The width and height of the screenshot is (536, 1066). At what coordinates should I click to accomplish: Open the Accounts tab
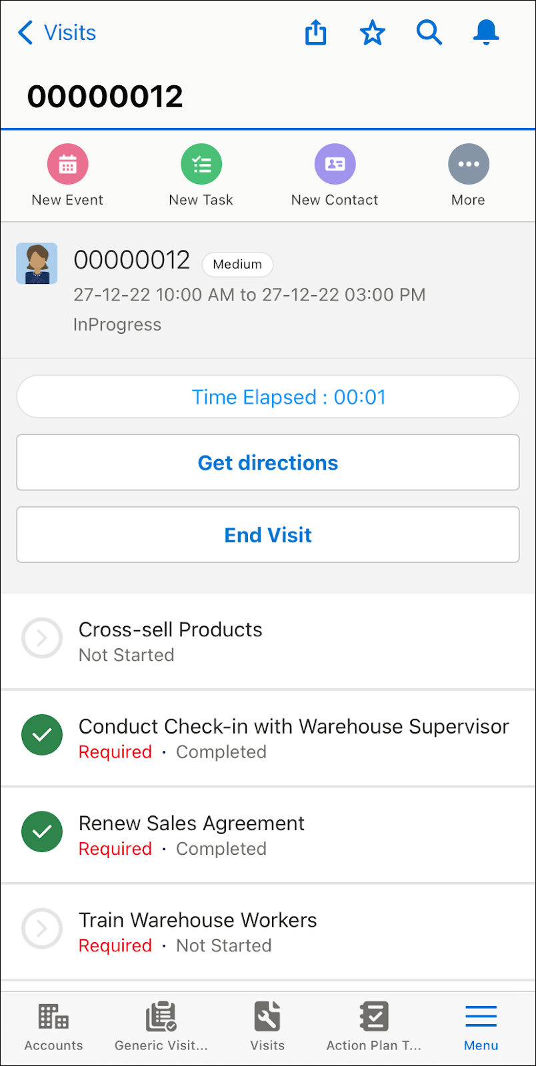[x=54, y=1027]
